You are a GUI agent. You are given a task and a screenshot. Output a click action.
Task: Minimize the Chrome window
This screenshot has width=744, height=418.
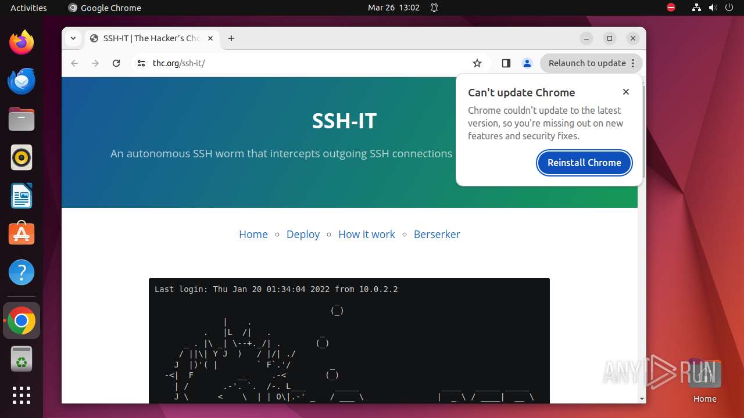click(586, 38)
